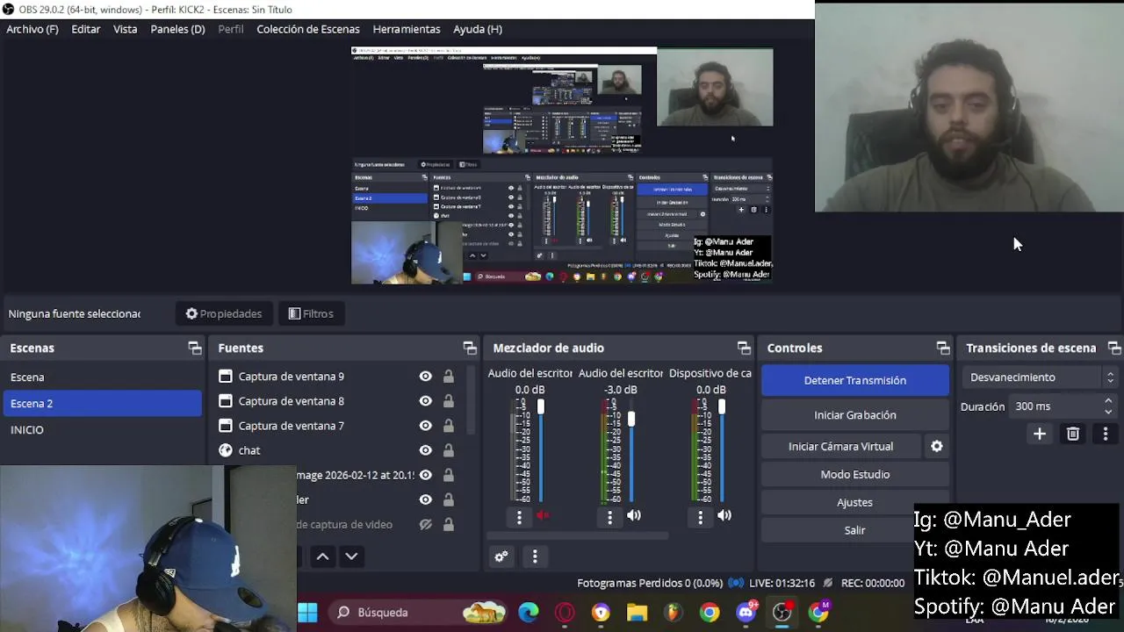Hide the chat source
The image size is (1124, 632).
point(425,450)
